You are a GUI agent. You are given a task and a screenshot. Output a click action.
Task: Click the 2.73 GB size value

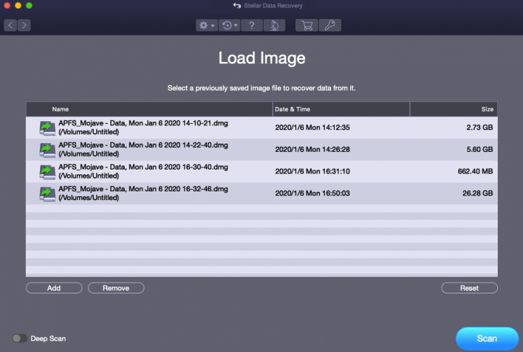tap(479, 127)
